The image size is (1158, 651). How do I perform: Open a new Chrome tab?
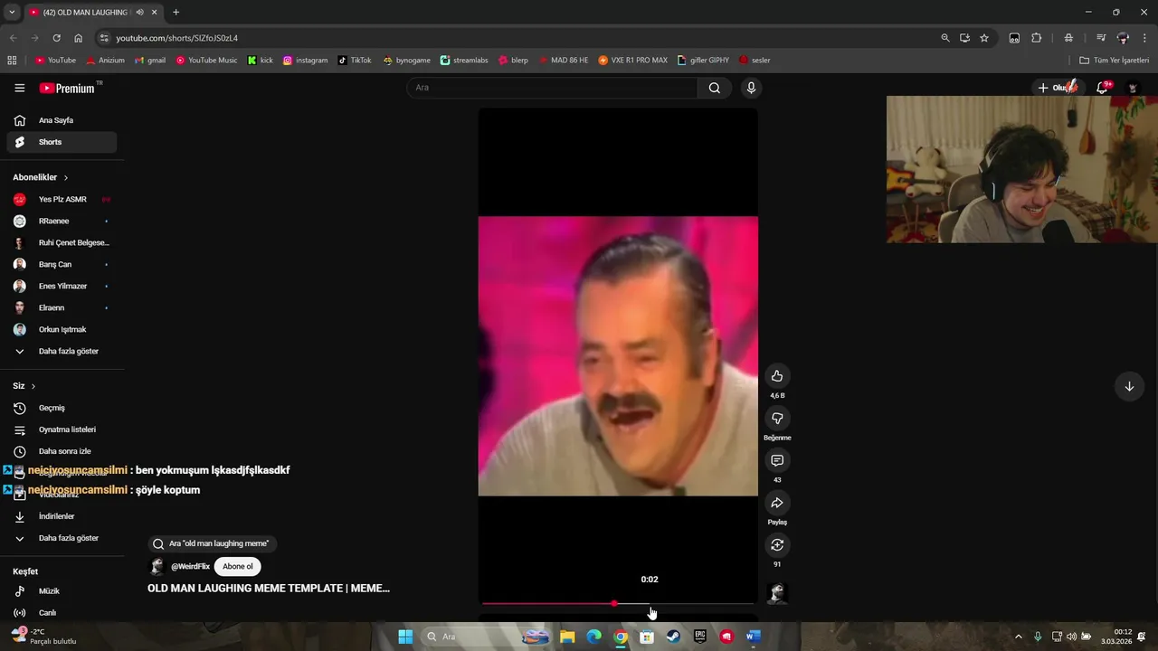(176, 13)
